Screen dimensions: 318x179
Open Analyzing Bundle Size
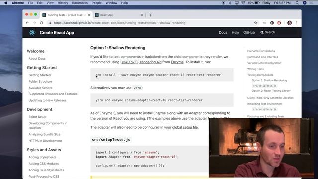(x=44, y=134)
